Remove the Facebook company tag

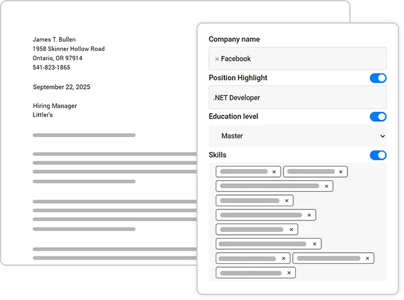[217, 59]
